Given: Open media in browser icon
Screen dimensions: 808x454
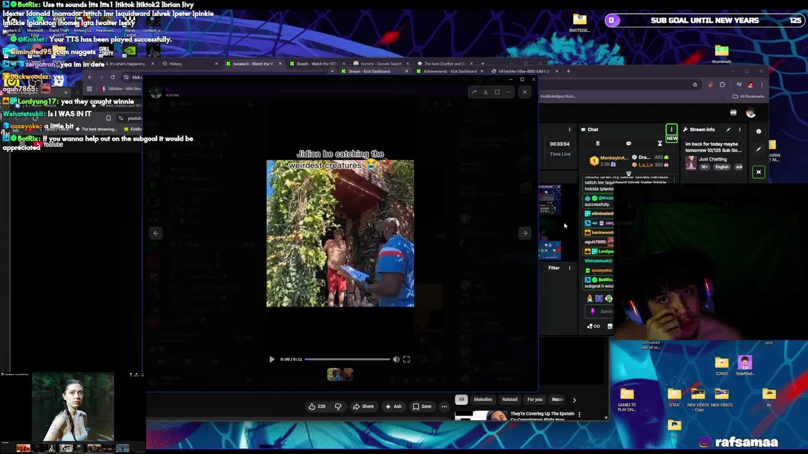Looking at the screenshot, I should pyautogui.click(x=497, y=92).
